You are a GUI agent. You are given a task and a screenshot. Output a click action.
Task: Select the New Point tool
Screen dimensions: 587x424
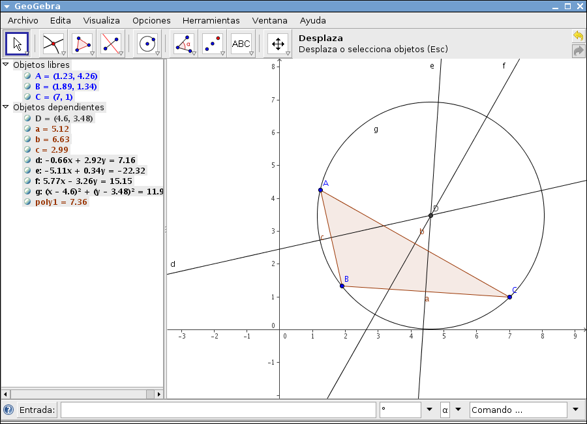coord(213,43)
